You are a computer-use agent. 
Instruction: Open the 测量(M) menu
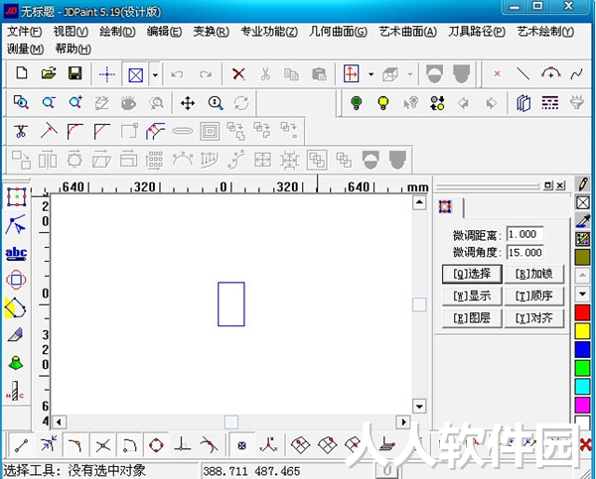(25, 49)
